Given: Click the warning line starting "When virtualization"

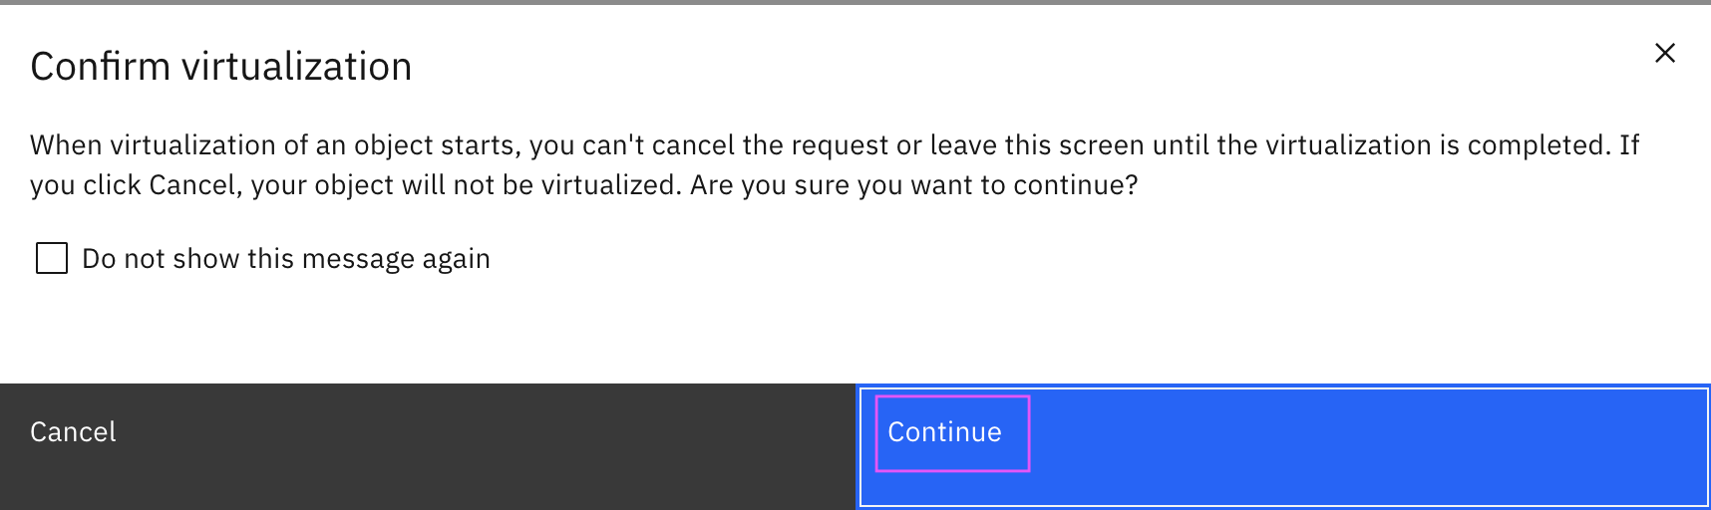Looking at the screenshot, I should (x=834, y=145).
